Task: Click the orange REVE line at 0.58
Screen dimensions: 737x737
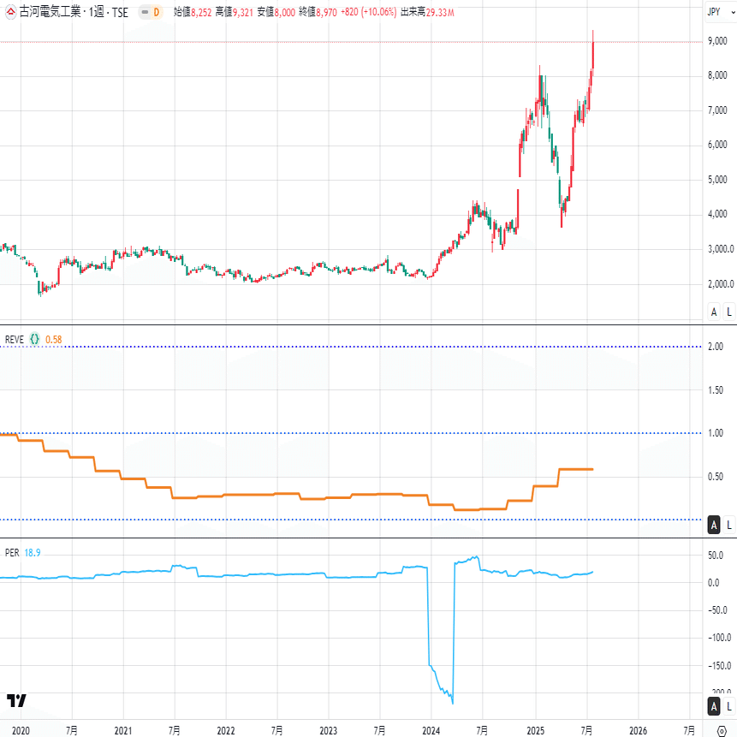Action: point(576,469)
